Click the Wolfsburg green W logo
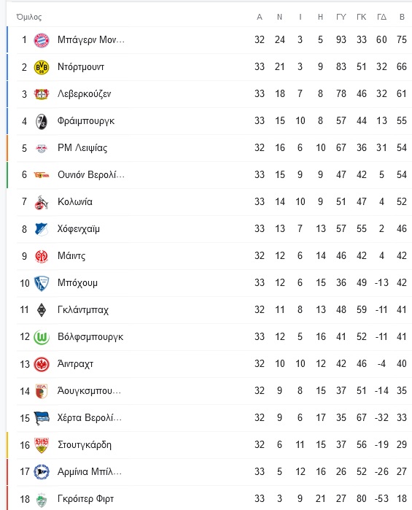This screenshot has height=510, width=412. point(42,337)
